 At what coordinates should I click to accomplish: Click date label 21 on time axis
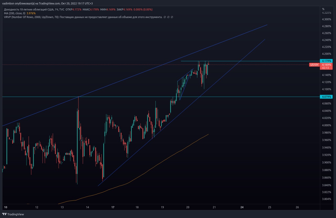(214, 207)
